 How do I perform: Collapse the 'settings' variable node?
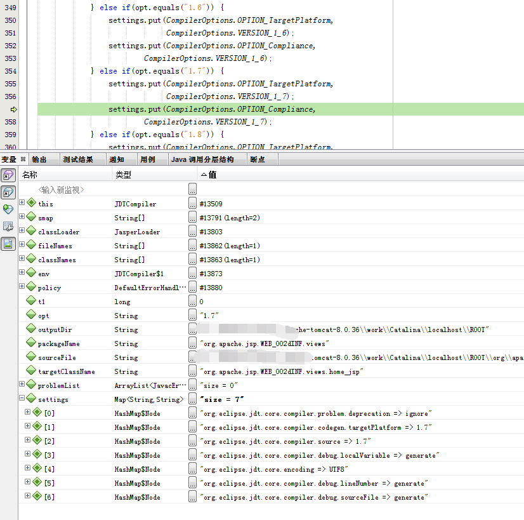22,398
